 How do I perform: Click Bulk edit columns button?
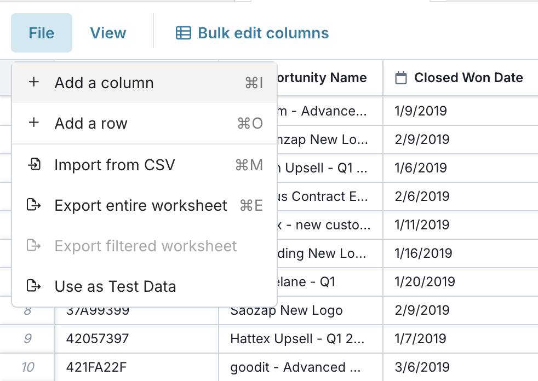coord(252,33)
